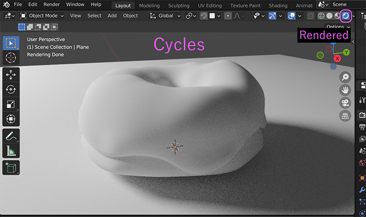Screen dimensions: 366x217
Task: Toggle viewport overlays display
Action: (291, 16)
